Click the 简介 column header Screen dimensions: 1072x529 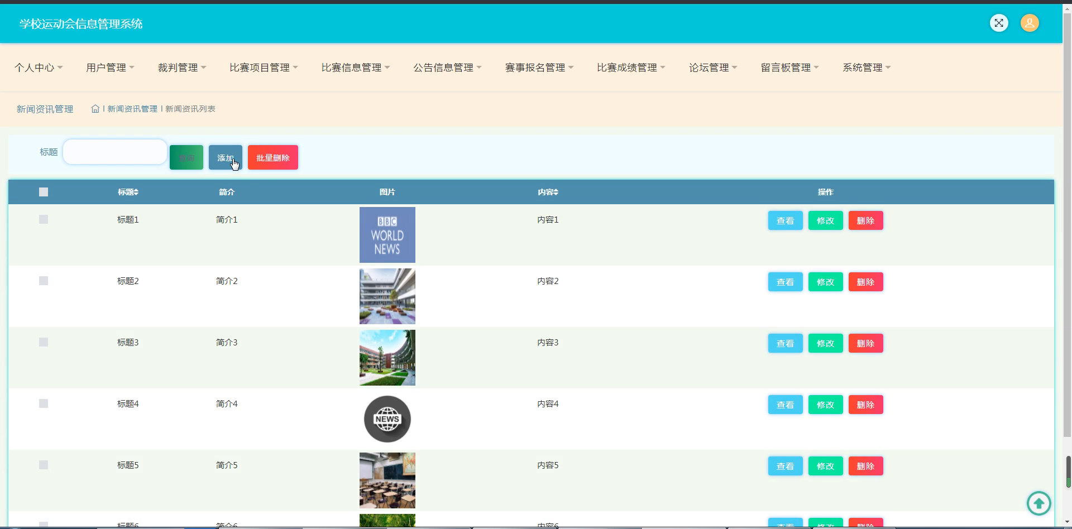coord(227,192)
